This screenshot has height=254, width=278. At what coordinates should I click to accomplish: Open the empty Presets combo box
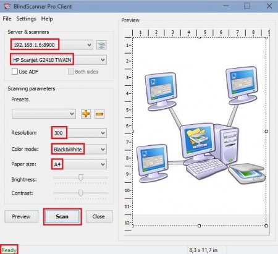point(44,114)
